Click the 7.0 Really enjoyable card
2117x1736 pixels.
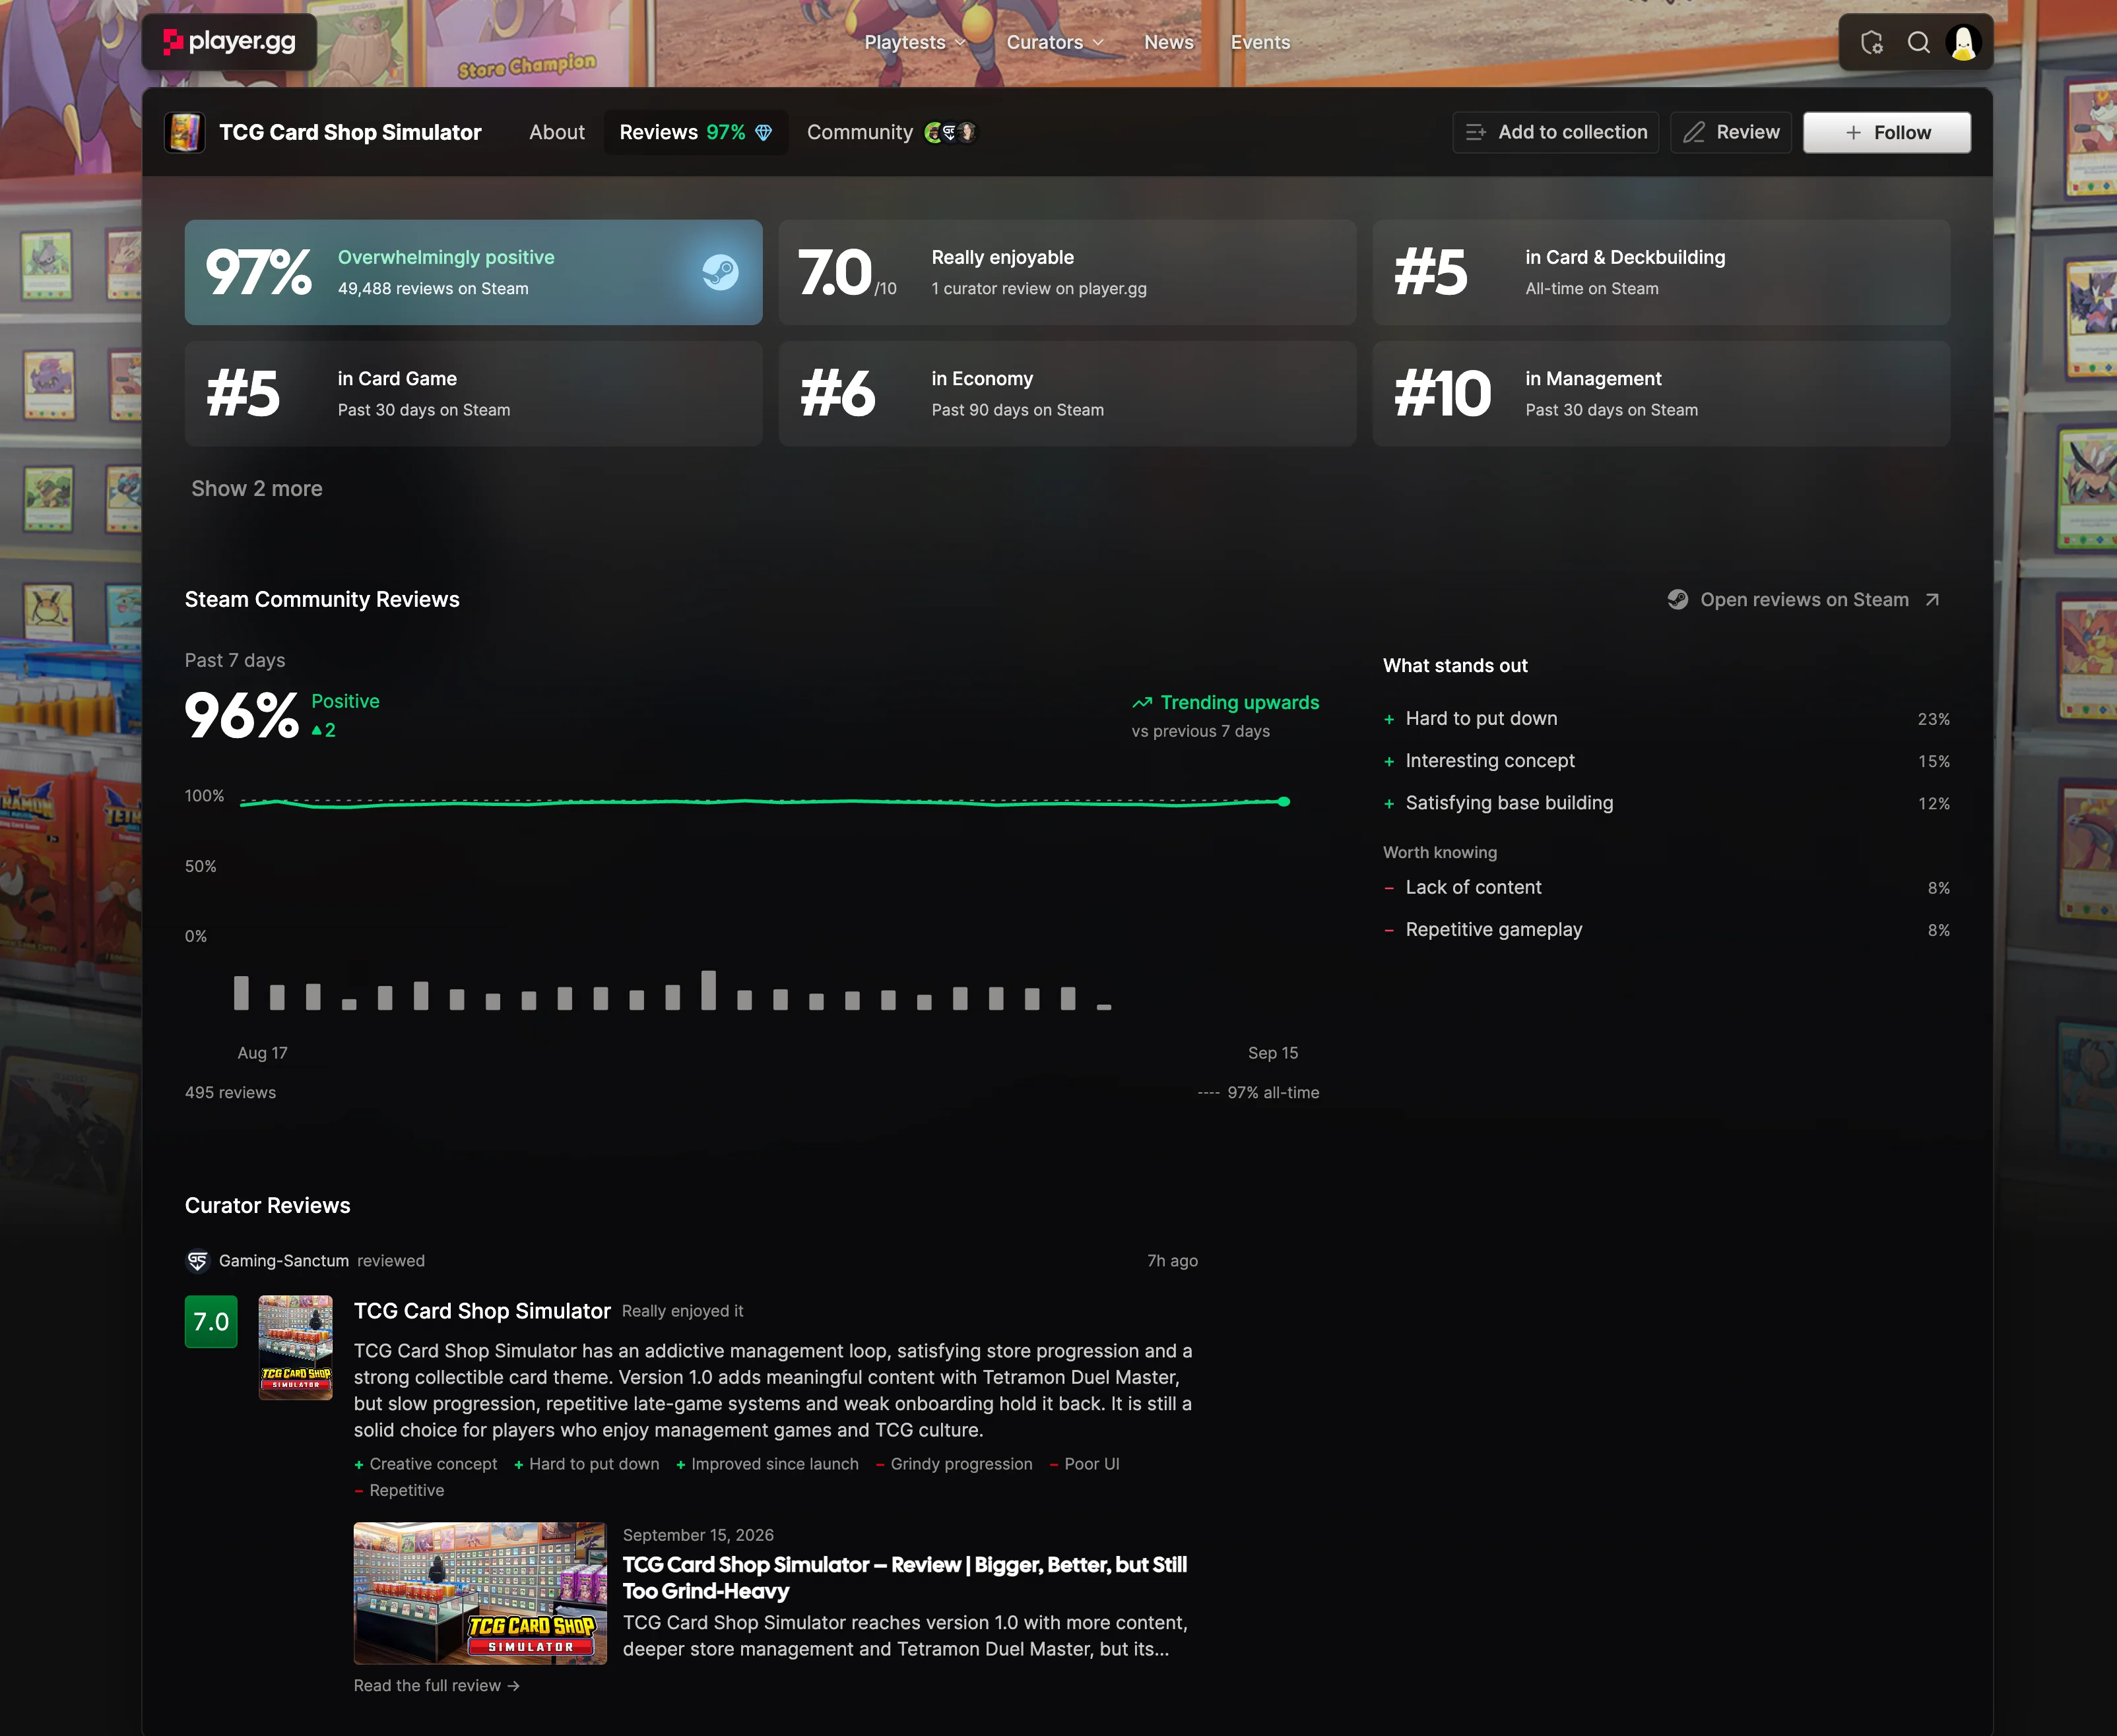point(1066,272)
